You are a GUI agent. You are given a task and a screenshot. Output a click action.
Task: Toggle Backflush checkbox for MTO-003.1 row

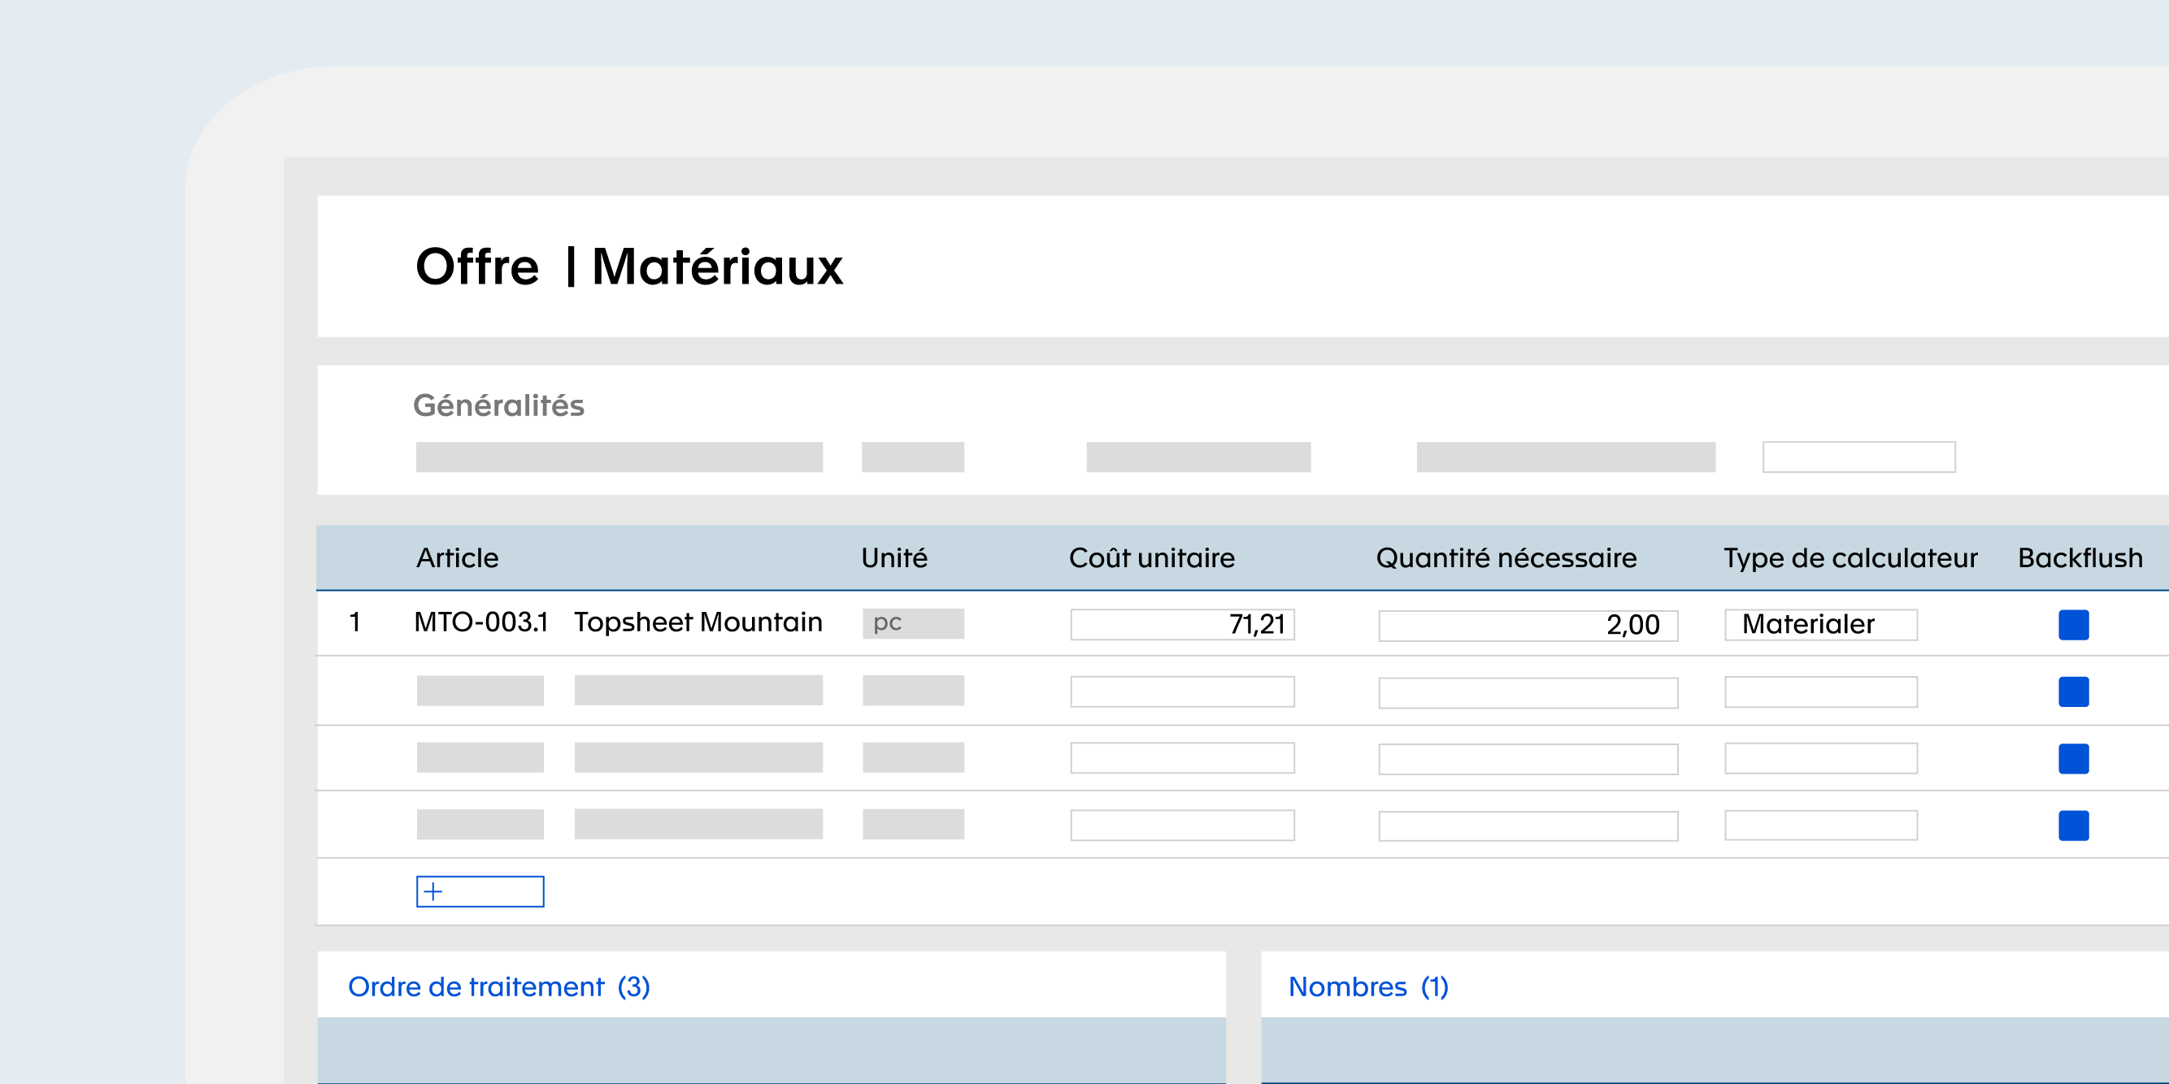[2073, 624]
